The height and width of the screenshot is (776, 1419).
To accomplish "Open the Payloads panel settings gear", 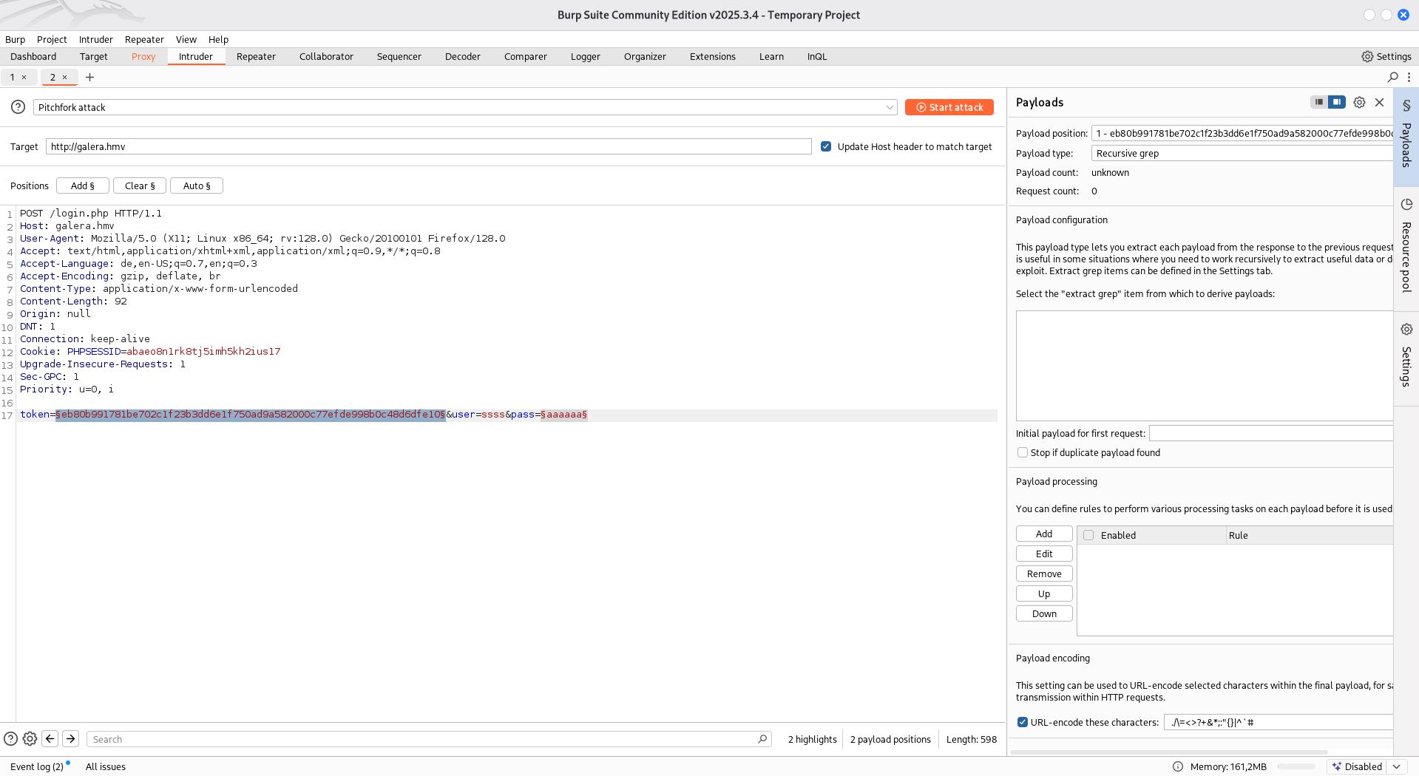I will point(1359,102).
